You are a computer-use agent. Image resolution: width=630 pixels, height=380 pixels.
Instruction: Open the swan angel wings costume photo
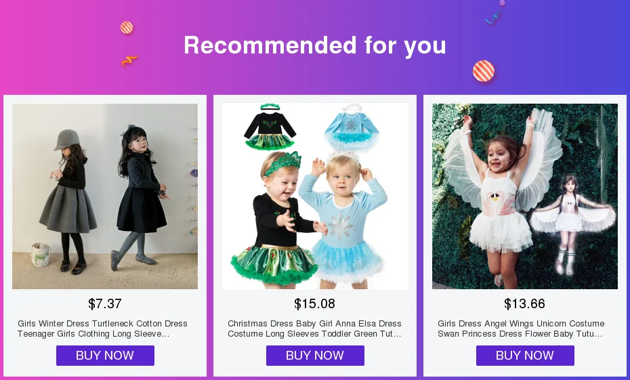coord(525,196)
